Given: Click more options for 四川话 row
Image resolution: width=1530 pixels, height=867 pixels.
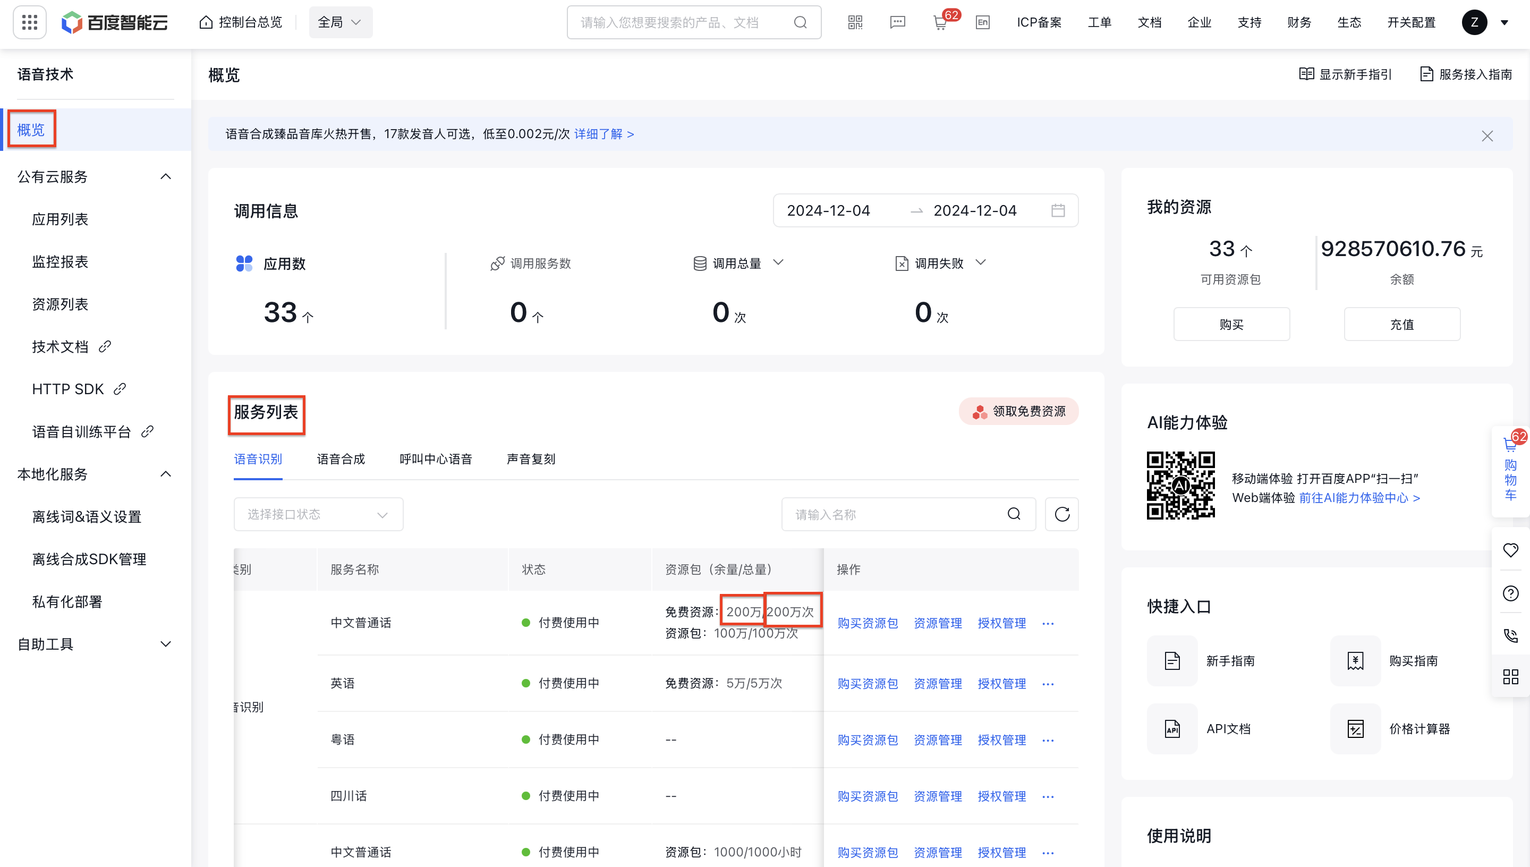Looking at the screenshot, I should (1048, 797).
